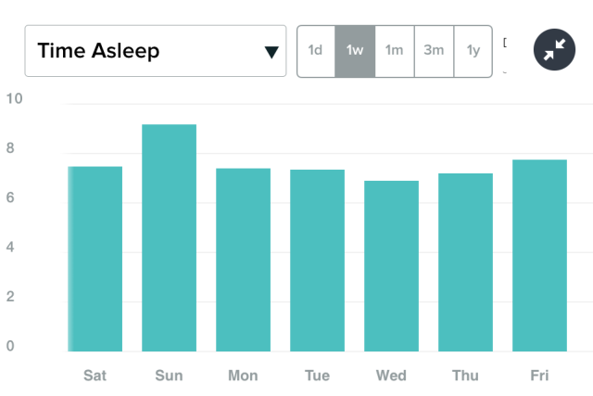Click the Fri axis label

539,376
